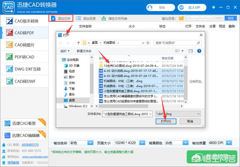240x167 pixels.
Task: Open the CAD版本转换 sidebar option
Action: pos(24,21)
